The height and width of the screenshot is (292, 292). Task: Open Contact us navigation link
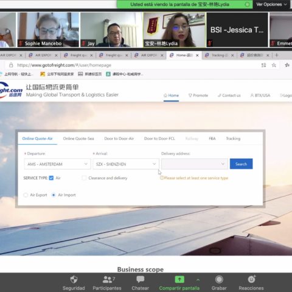[x=229, y=96]
